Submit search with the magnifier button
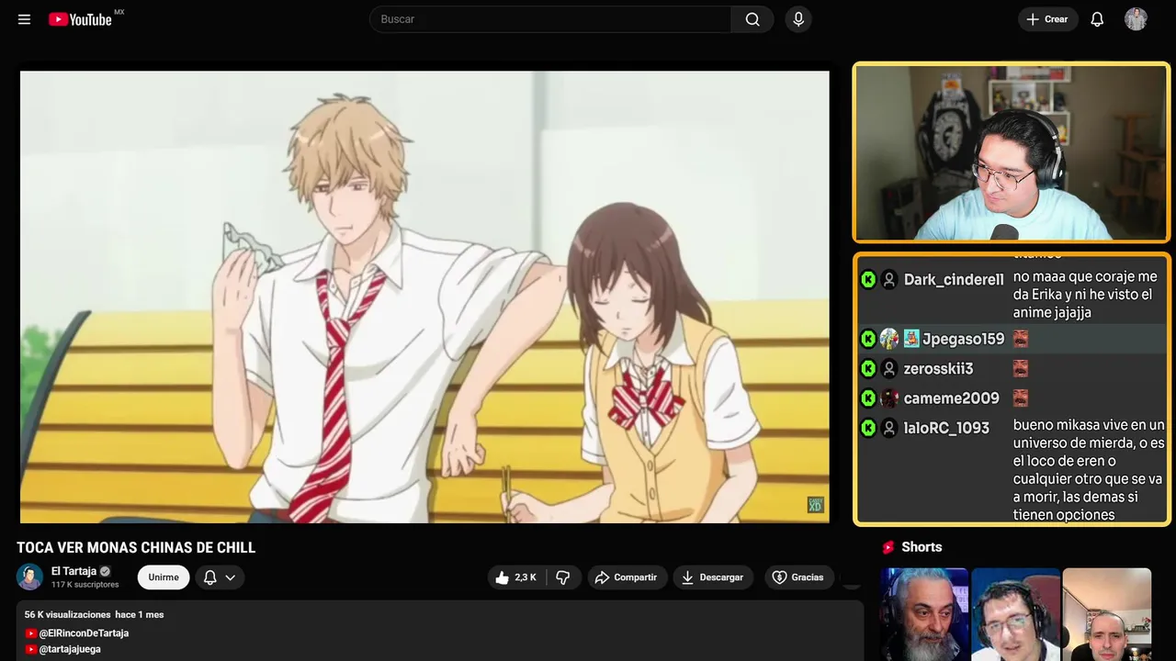The width and height of the screenshot is (1176, 661). 752,19
